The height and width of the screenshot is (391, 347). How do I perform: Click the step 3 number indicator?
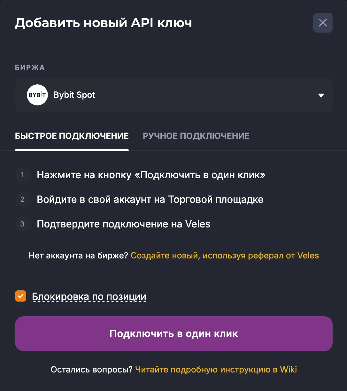pos(22,224)
